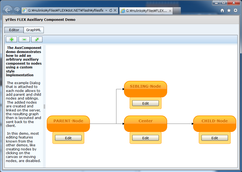
Task: Open the address bar dropdown arrow
Action: coord(106,10)
